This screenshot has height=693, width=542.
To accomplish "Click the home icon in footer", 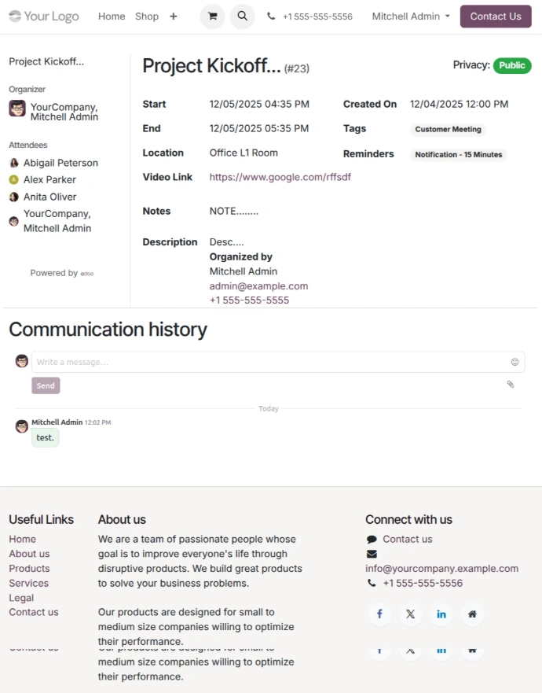I will (x=472, y=614).
